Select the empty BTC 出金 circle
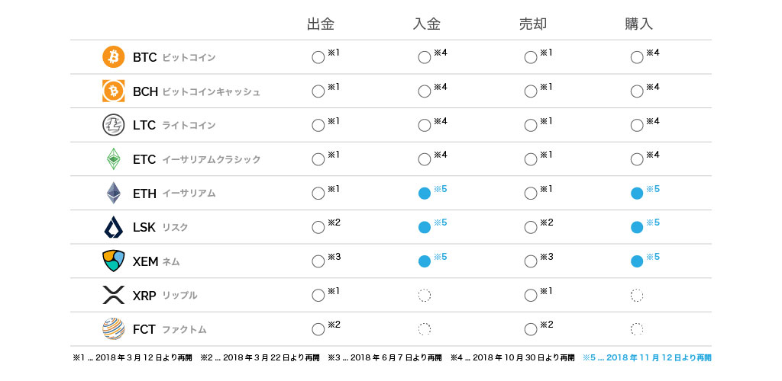Viewport: 782px width, 381px height. tap(318, 58)
